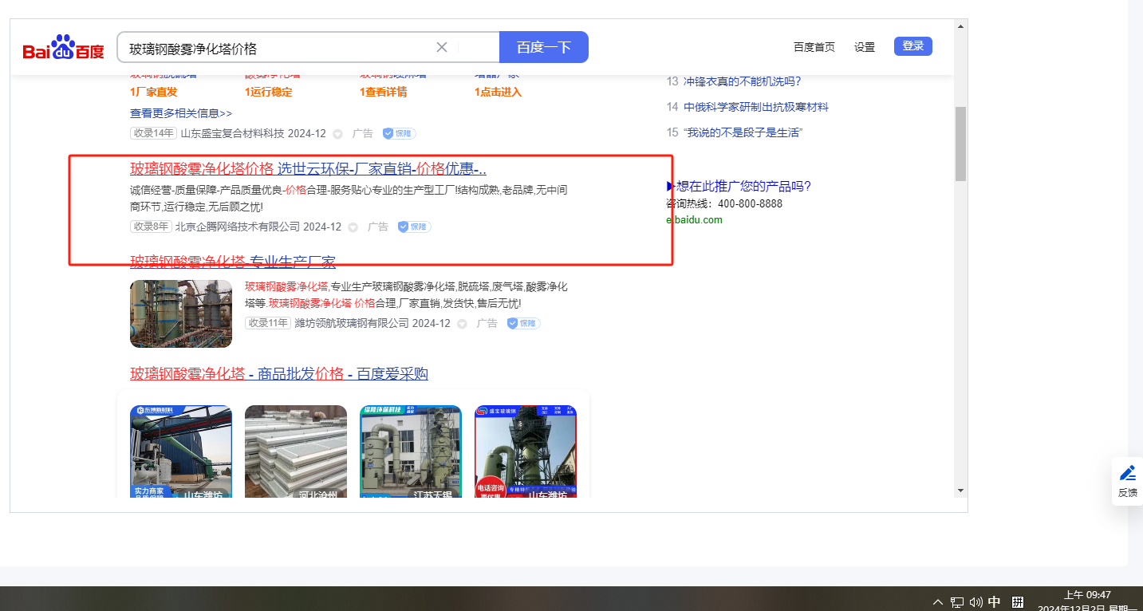1143x611 pixels.
Task: Clear the search box with the X icon
Action: pos(442,47)
